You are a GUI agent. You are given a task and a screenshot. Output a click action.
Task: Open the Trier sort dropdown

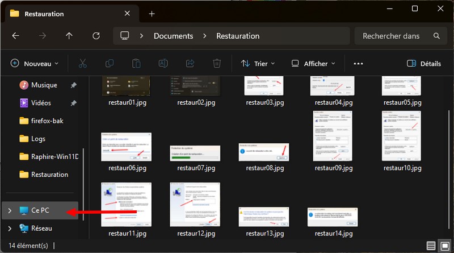(258, 64)
